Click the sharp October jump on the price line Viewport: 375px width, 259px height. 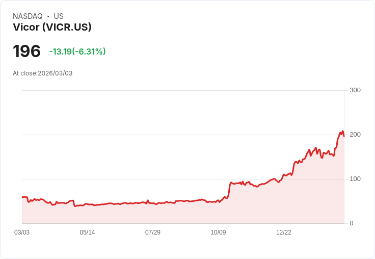point(229,190)
